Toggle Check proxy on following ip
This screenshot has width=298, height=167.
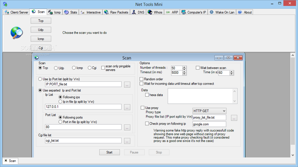click(147, 123)
